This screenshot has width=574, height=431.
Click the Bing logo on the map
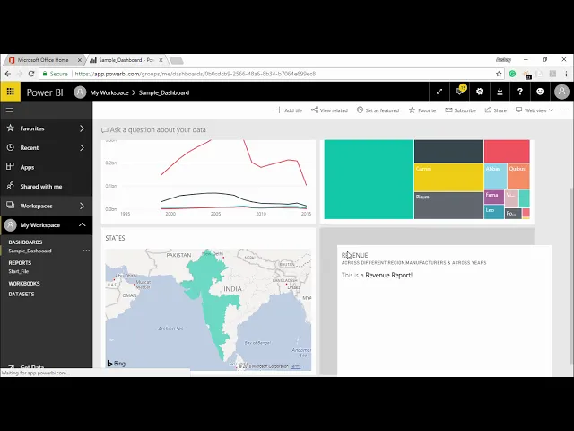click(x=117, y=363)
